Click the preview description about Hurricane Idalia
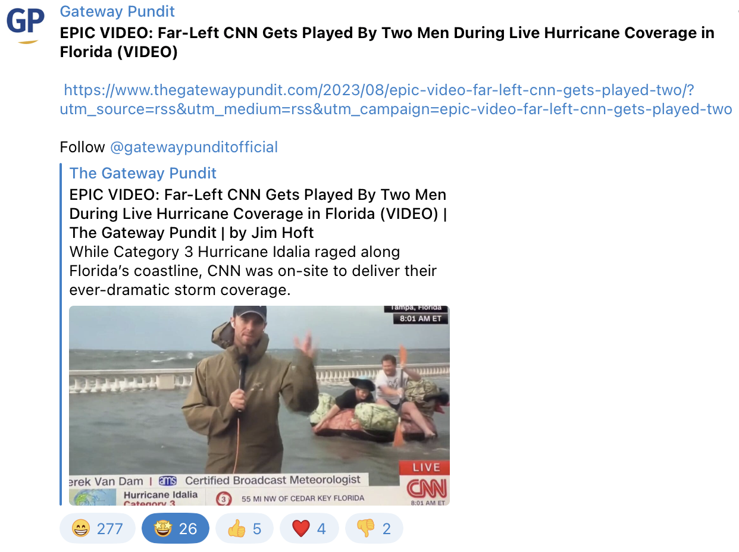 253,271
